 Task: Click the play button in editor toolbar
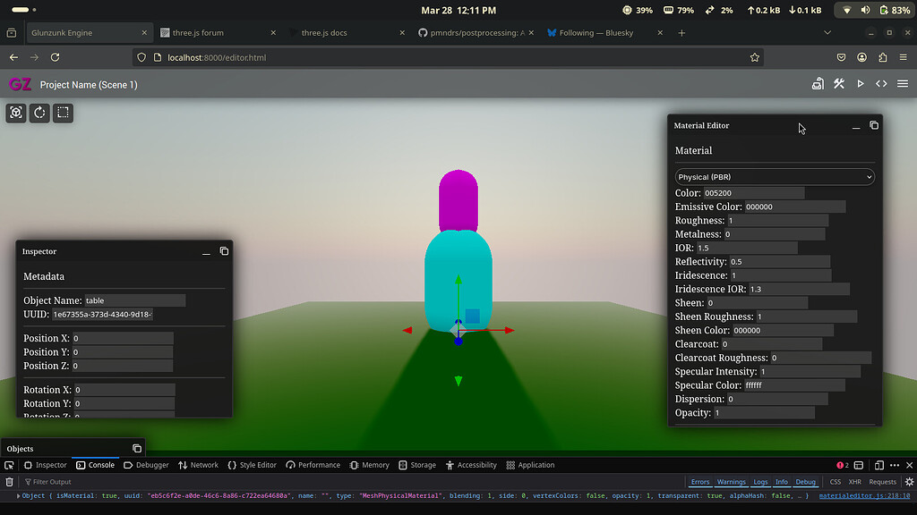pos(860,82)
